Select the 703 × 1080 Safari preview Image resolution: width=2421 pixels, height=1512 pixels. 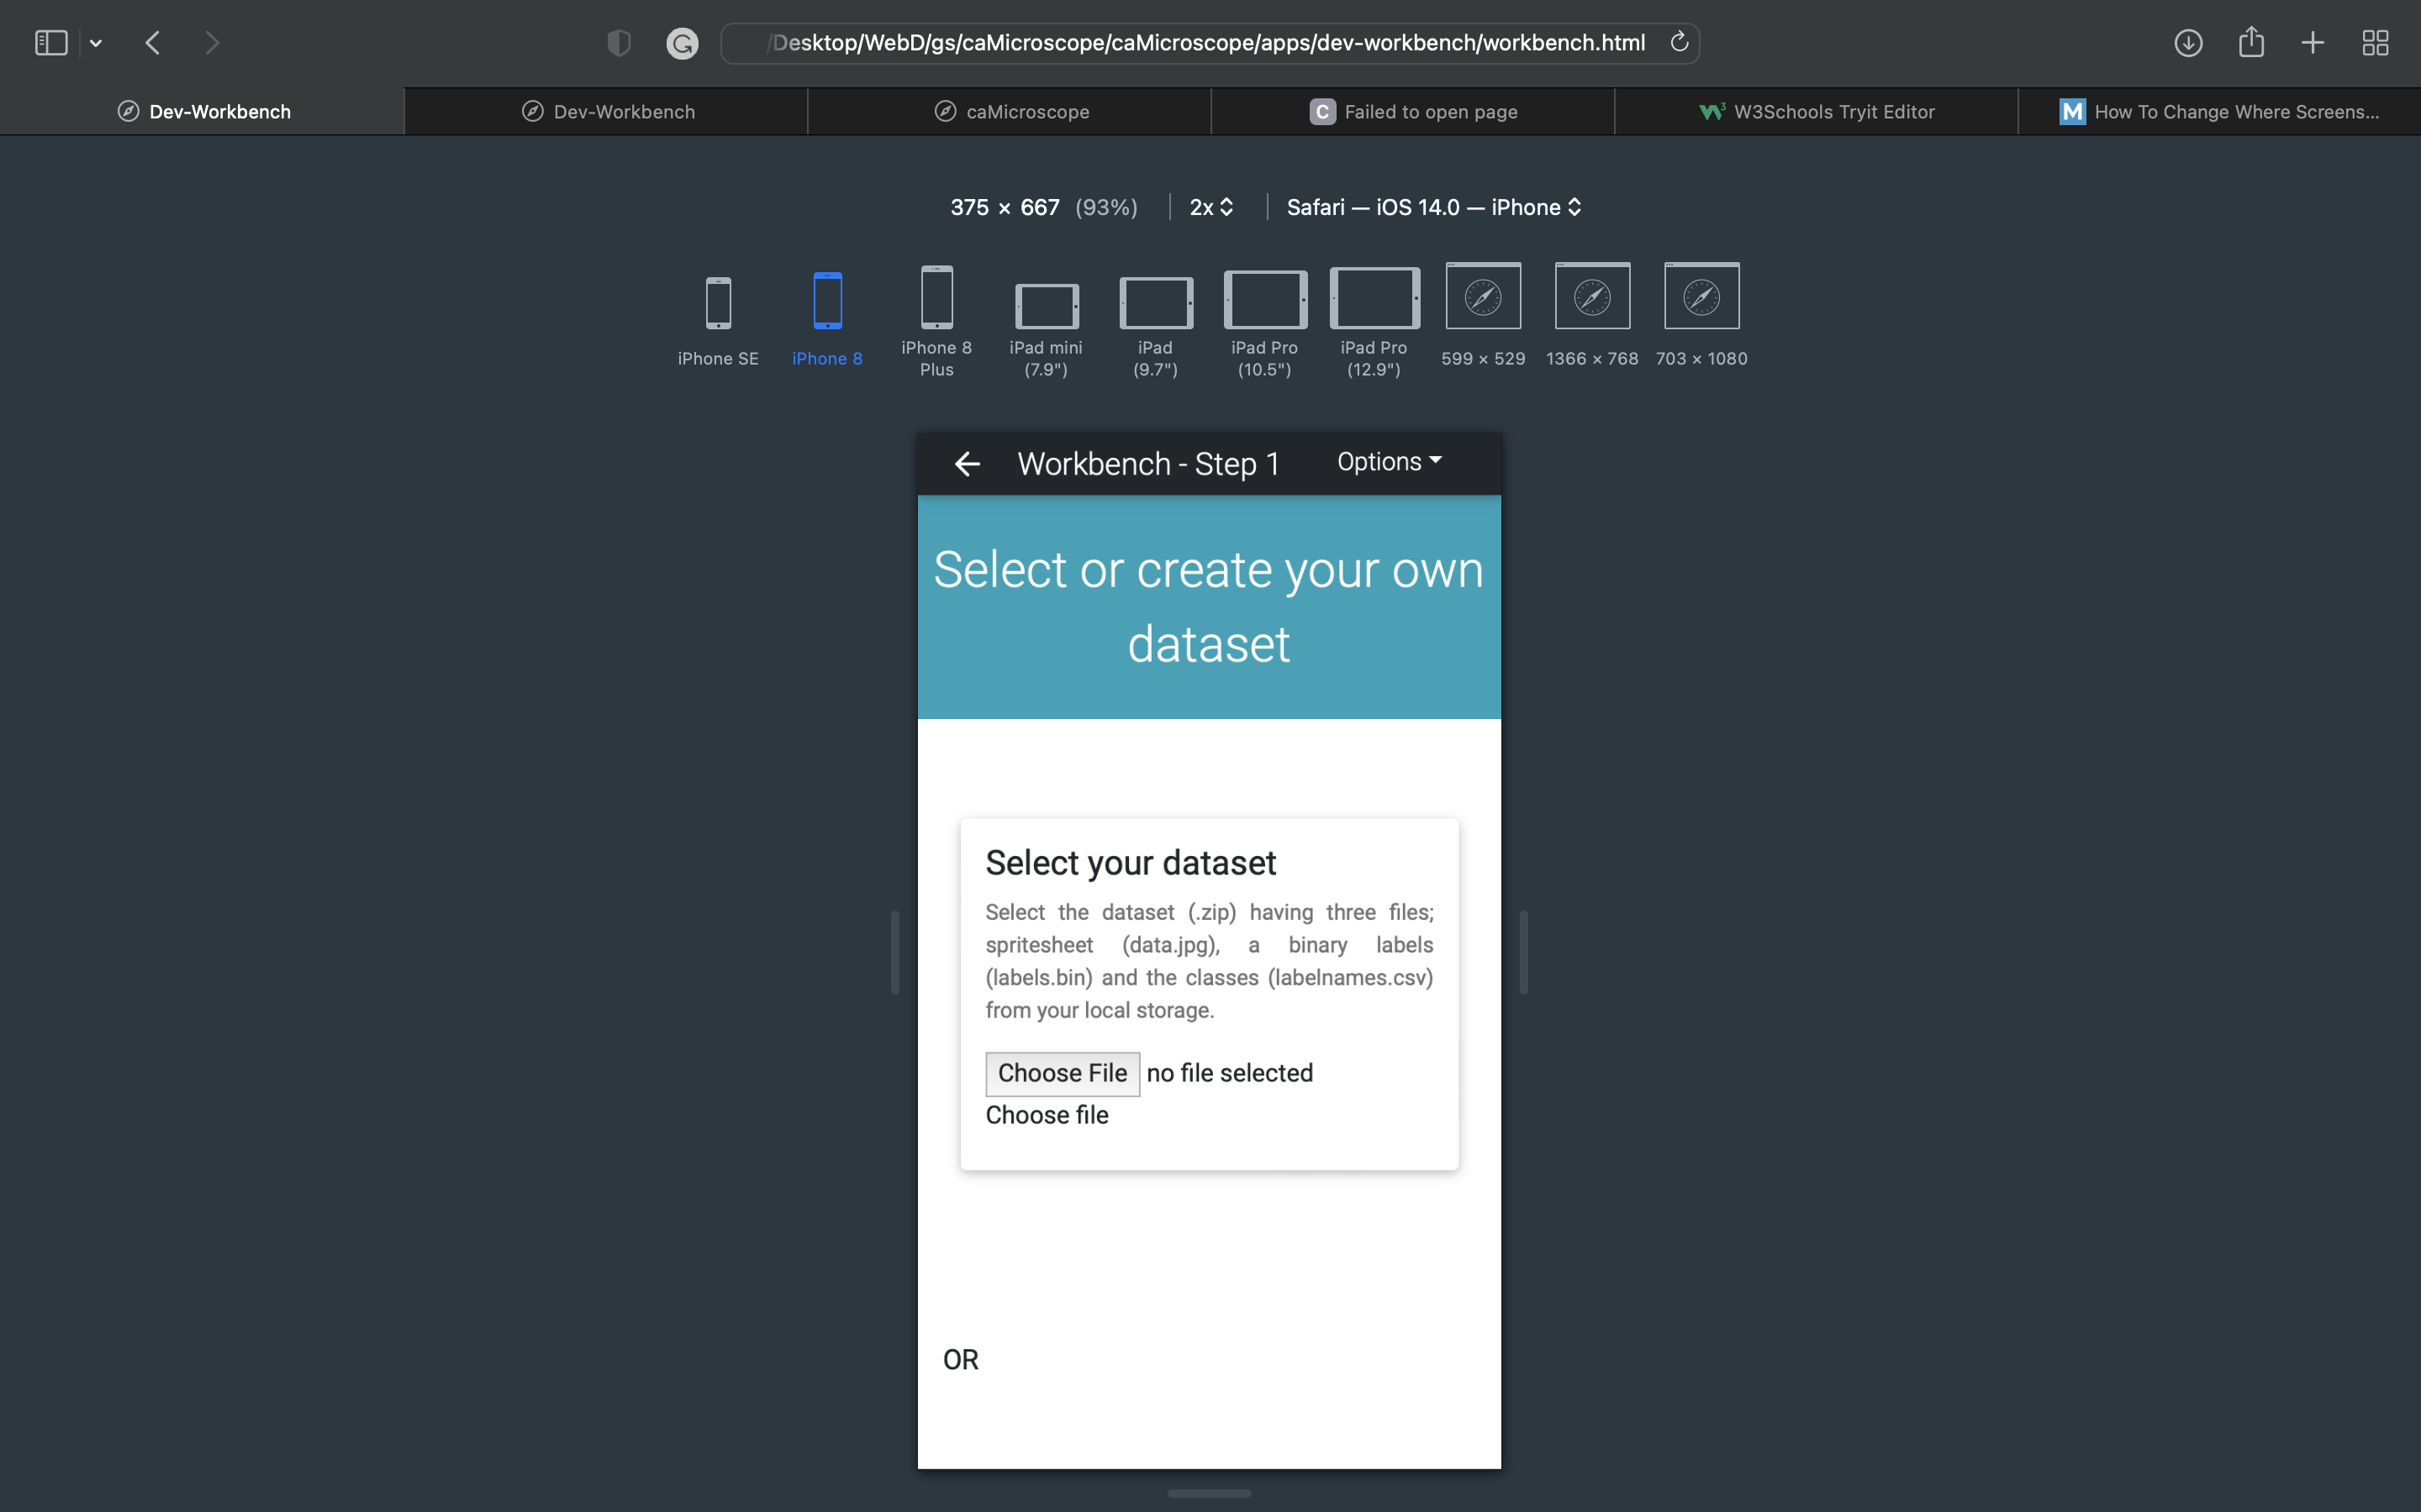[x=1701, y=297]
